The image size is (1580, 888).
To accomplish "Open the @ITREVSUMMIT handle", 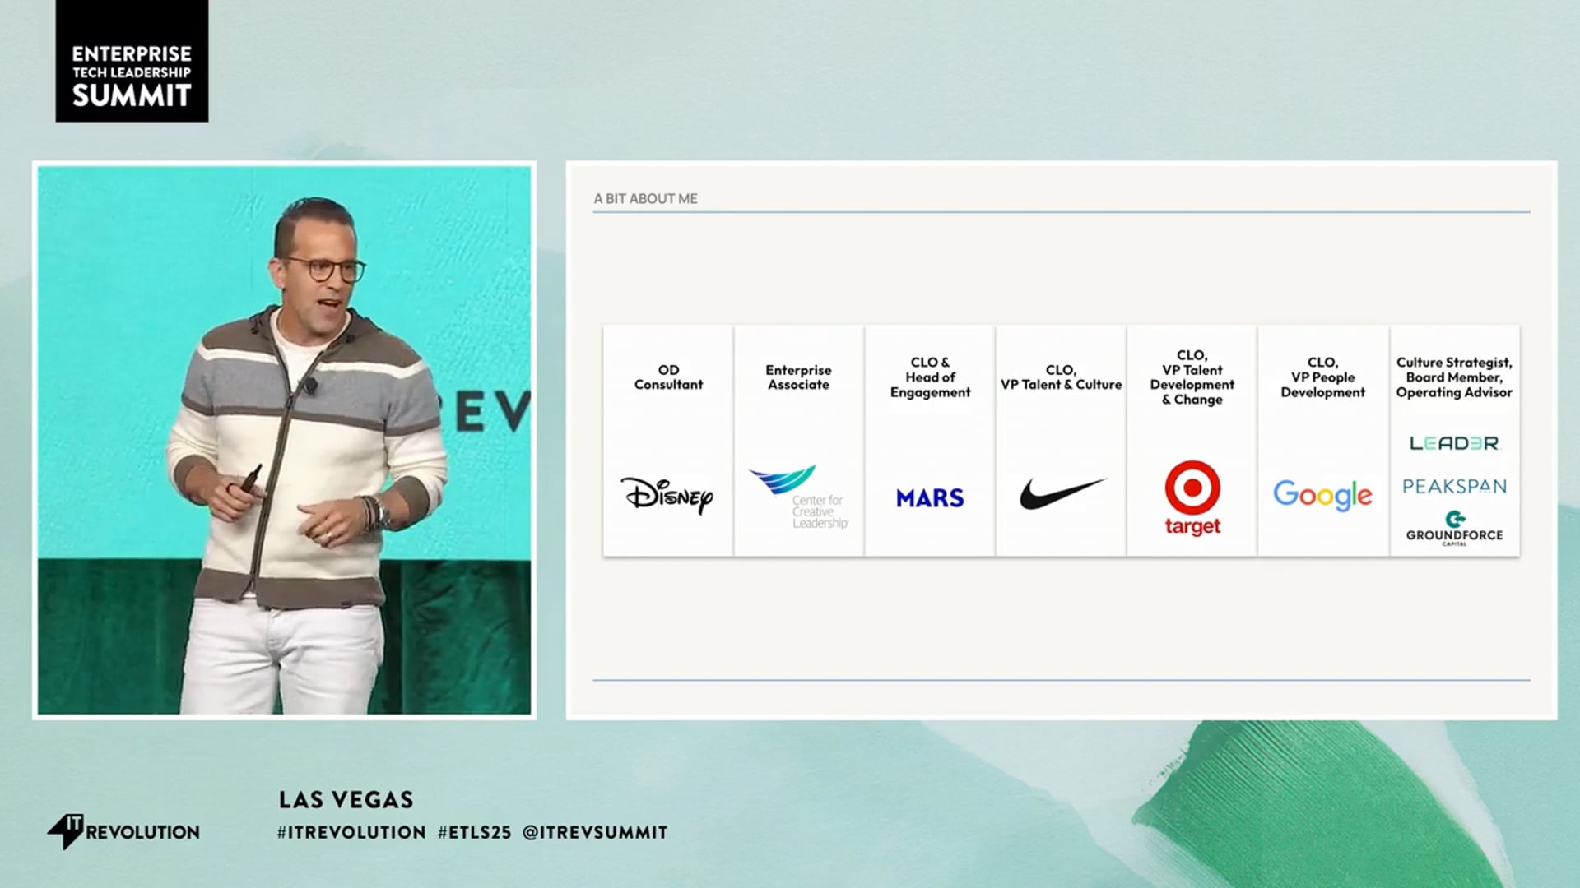I will [595, 832].
